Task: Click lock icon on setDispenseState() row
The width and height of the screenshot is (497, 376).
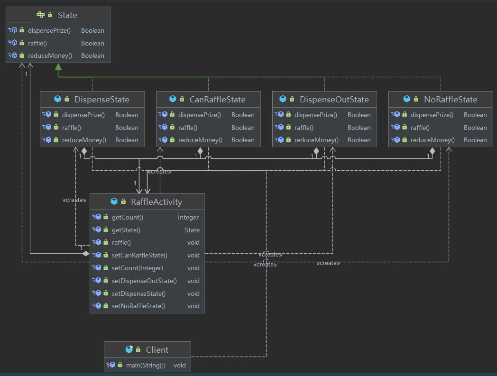Action: (106, 293)
